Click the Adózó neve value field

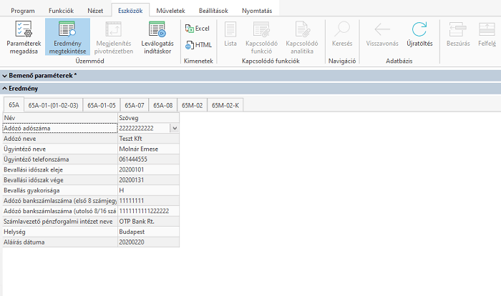click(x=148, y=138)
